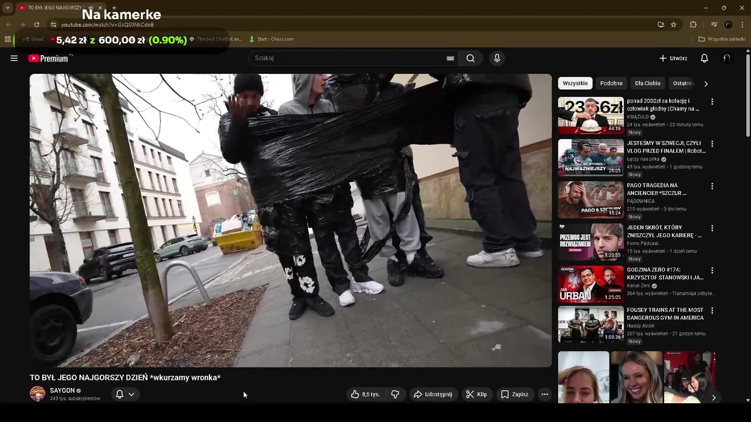751x422 pixels.
Task: Show more filter chips with right arrow
Action: (706, 84)
